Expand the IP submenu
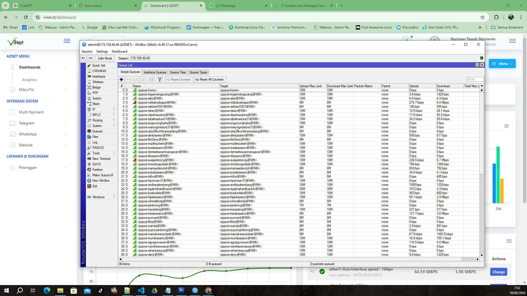The height and width of the screenshot is (296, 527). [x=102, y=109]
